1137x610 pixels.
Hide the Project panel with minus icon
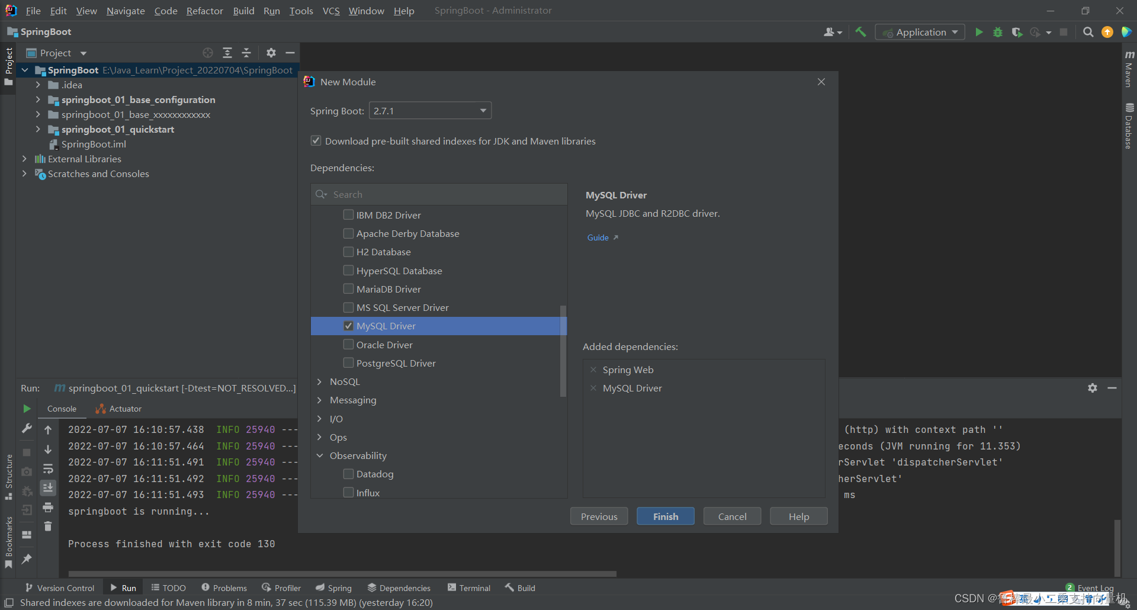point(290,53)
